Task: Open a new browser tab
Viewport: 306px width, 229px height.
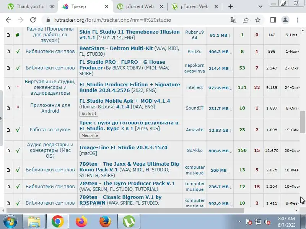Action: 231,6
